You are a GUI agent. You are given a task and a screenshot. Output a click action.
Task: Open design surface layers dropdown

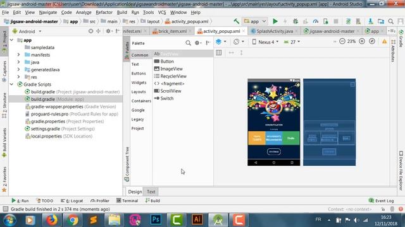(221, 42)
